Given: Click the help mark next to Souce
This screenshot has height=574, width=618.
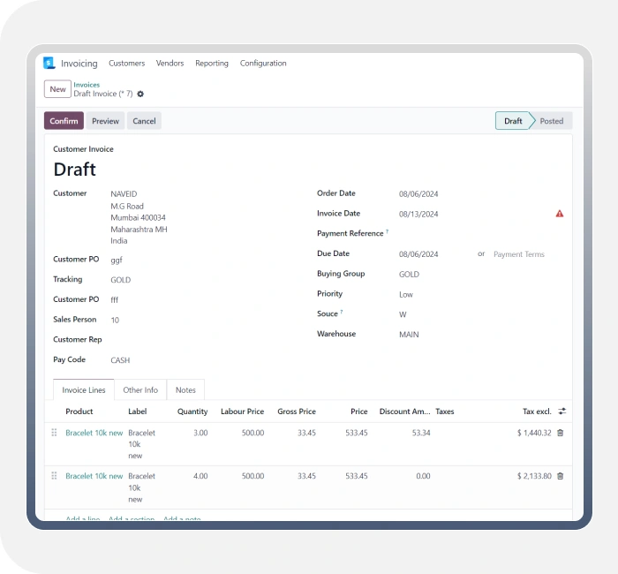Looking at the screenshot, I should pos(342,312).
